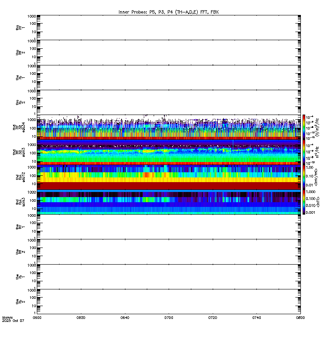Click the thd ff scm3 spectrogram panel

coord(169,152)
